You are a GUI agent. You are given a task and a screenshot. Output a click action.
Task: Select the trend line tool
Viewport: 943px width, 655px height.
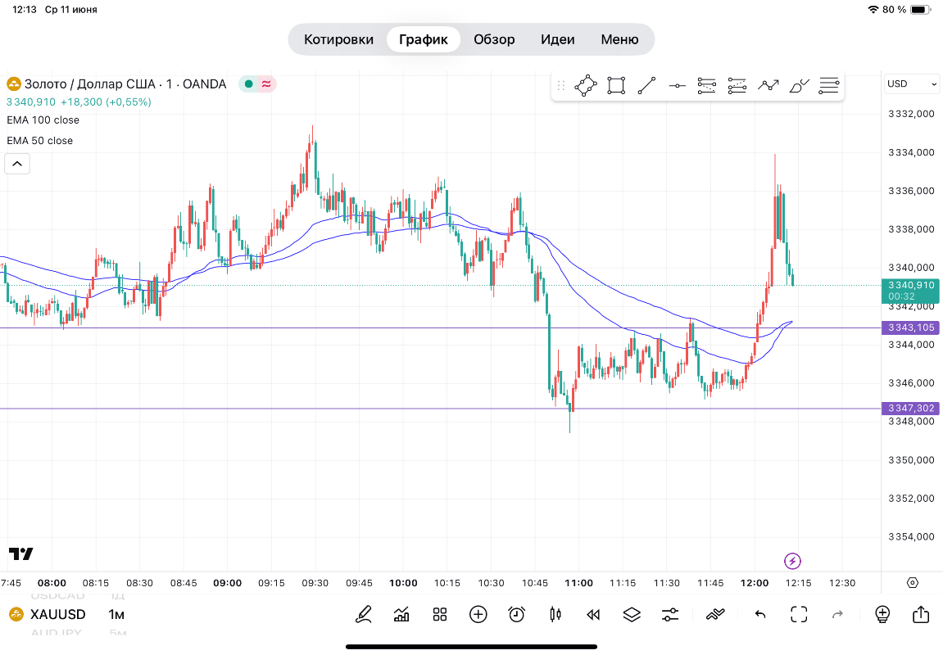coord(646,86)
